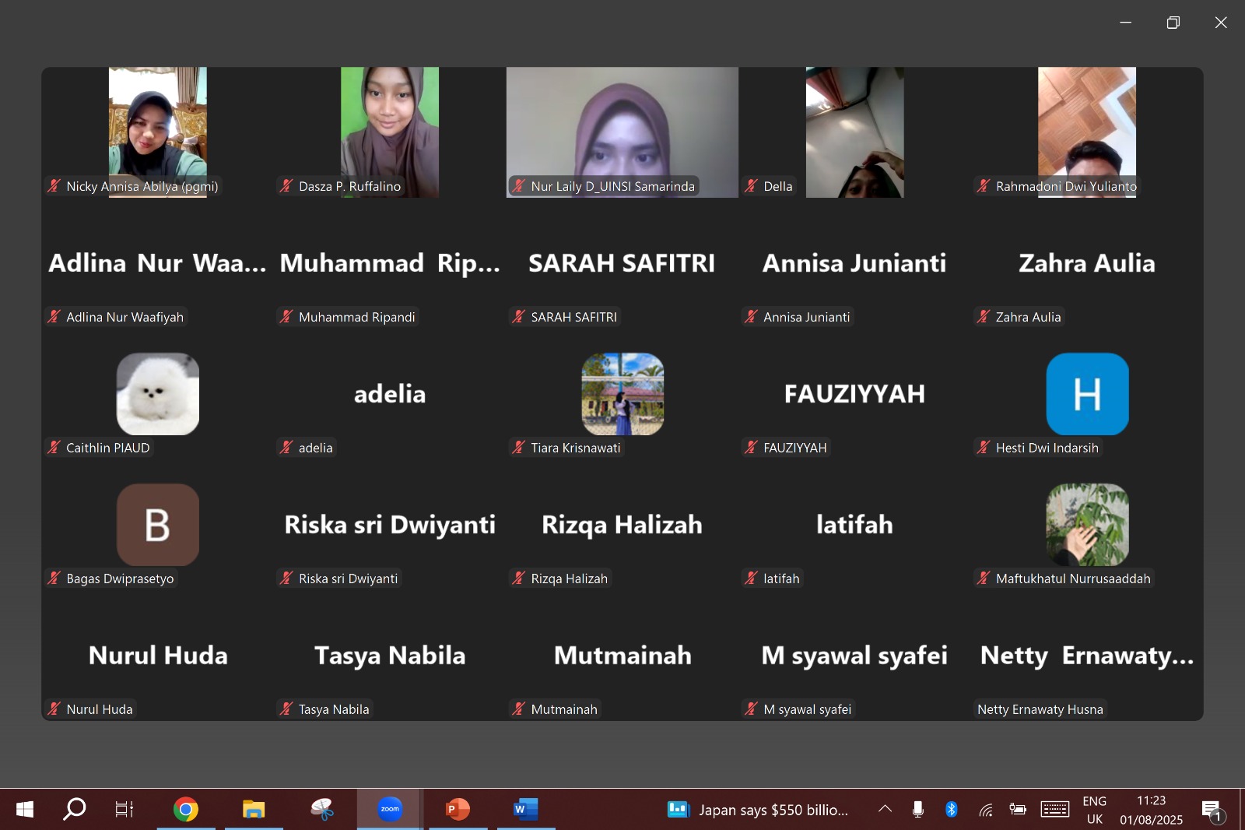Launch Google Chrome from the taskbar

pyautogui.click(x=186, y=810)
